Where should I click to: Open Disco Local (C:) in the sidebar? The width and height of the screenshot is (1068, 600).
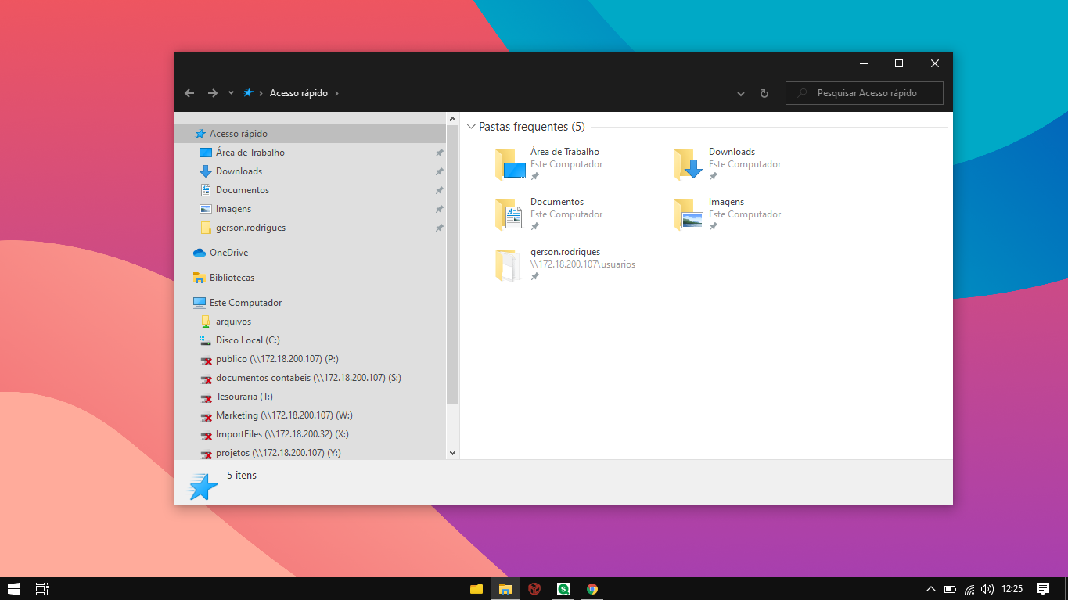[x=247, y=340]
